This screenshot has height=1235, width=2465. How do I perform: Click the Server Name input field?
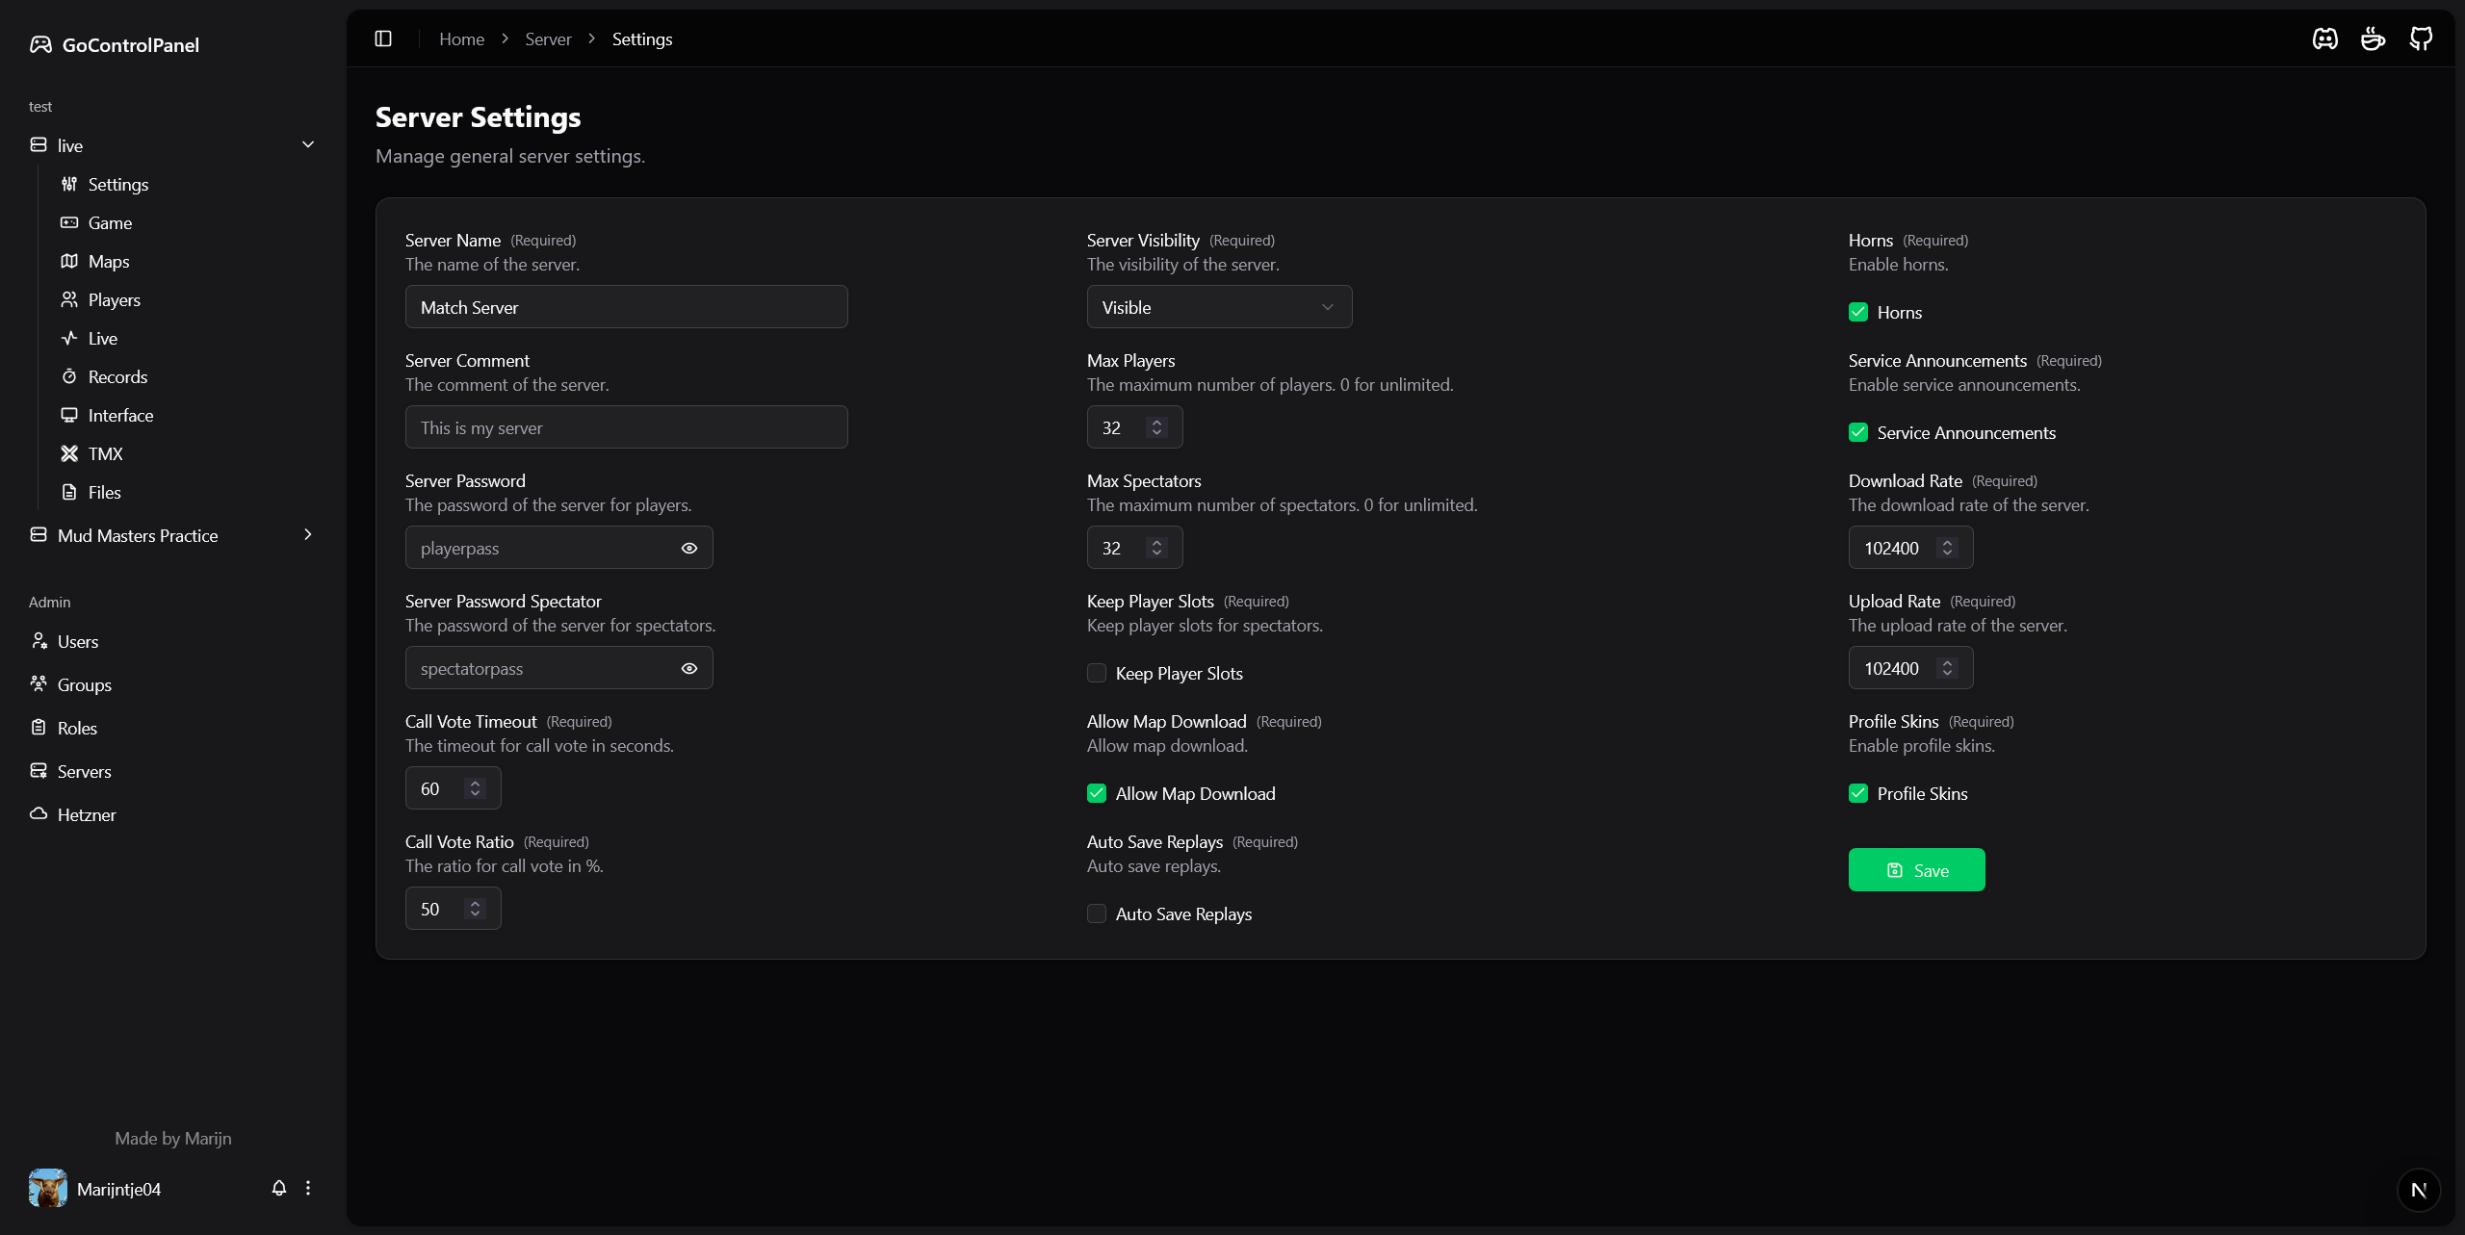(x=626, y=307)
